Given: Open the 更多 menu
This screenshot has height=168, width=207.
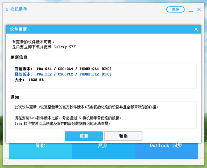Looking at the screenshot, I should pyautogui.click(x=175, y=10).
